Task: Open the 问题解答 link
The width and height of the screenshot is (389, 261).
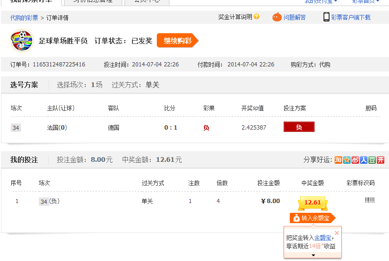Action: tap(294, 17)
